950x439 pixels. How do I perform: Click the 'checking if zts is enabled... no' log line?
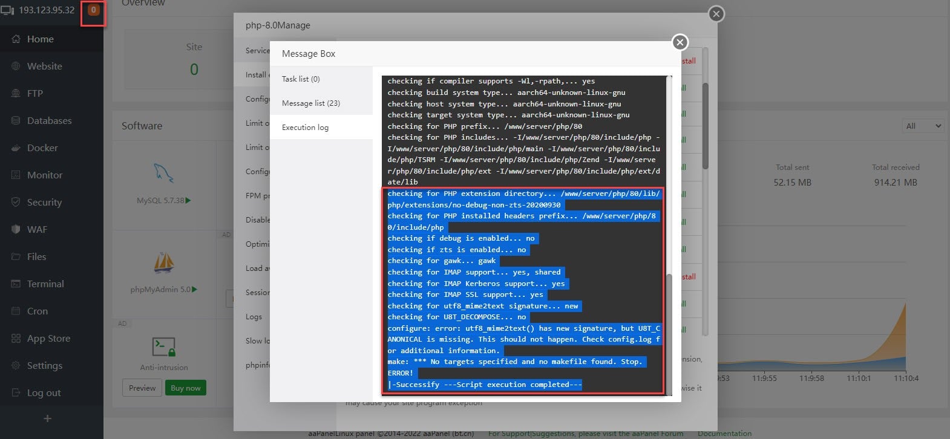click(x=457, y=250)
